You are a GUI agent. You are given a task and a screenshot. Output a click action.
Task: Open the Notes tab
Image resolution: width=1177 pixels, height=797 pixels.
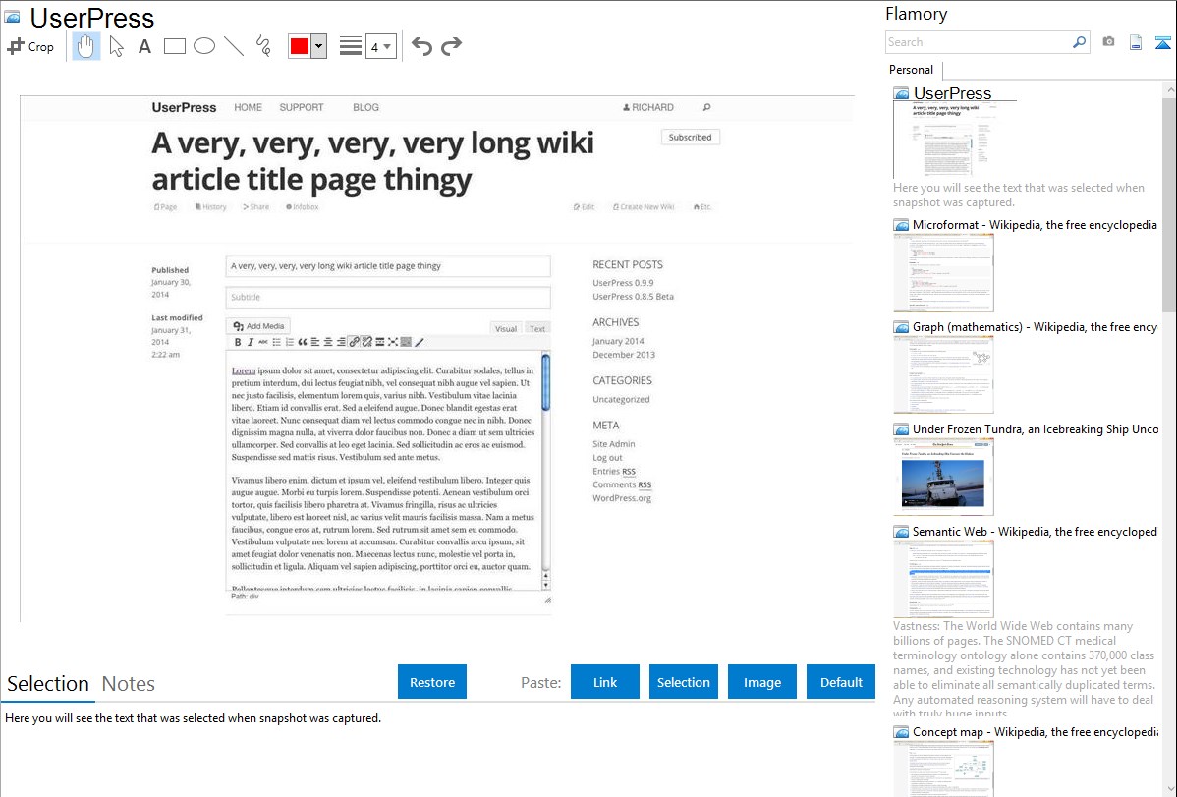tap(129, 684)
